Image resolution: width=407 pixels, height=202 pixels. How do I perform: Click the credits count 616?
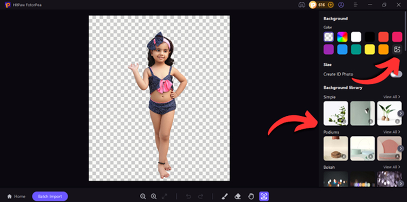point(321,5)
